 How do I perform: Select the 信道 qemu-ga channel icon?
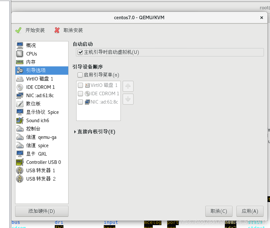point(20,137)
